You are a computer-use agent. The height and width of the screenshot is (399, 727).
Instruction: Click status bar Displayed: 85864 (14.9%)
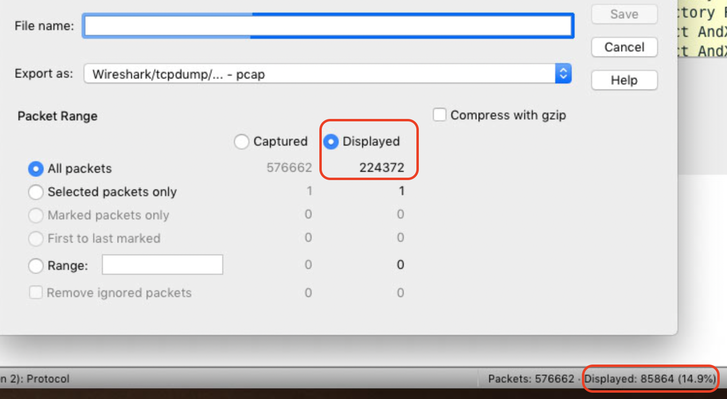pos(650,379)
